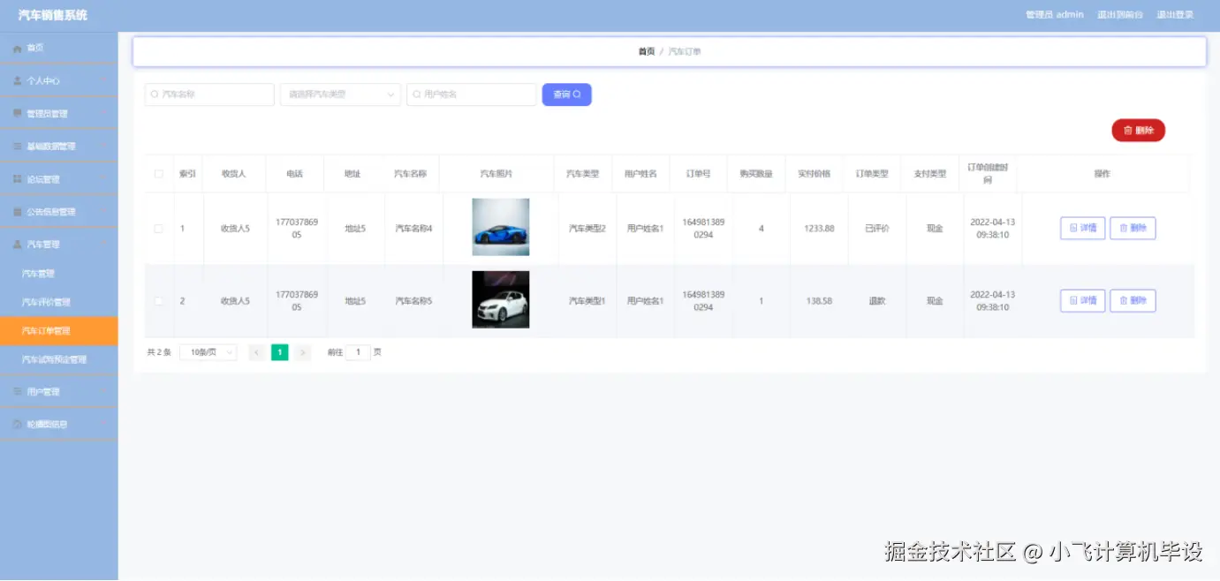
Task: Click the 汽车类型2 cell
Action: 587,229
